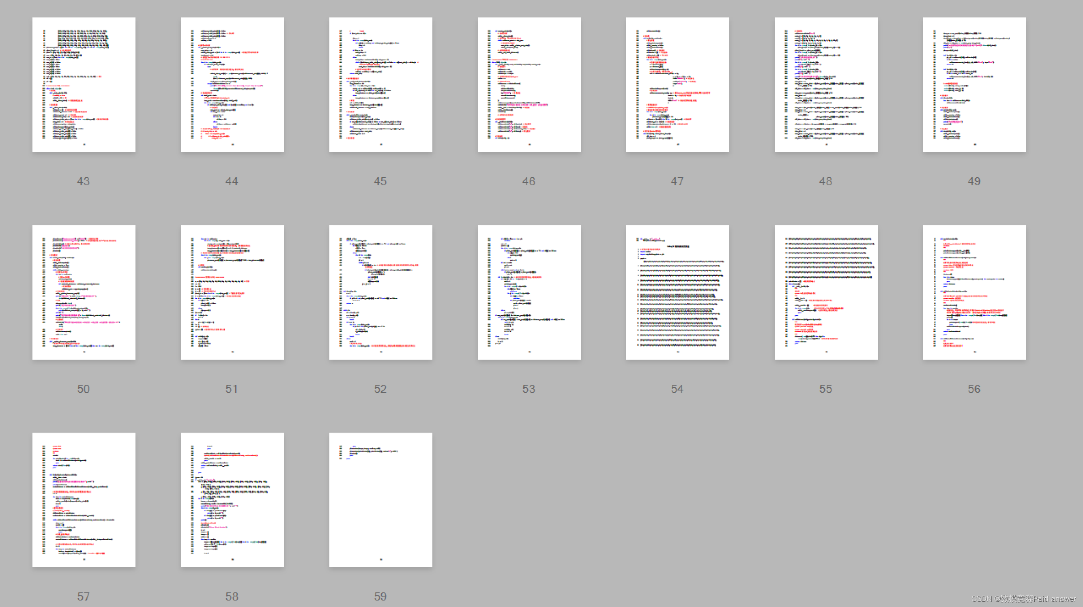Select the page 56 thumbnail
The width and height of the screenshot is (1083, 607).
coord(974,292)
